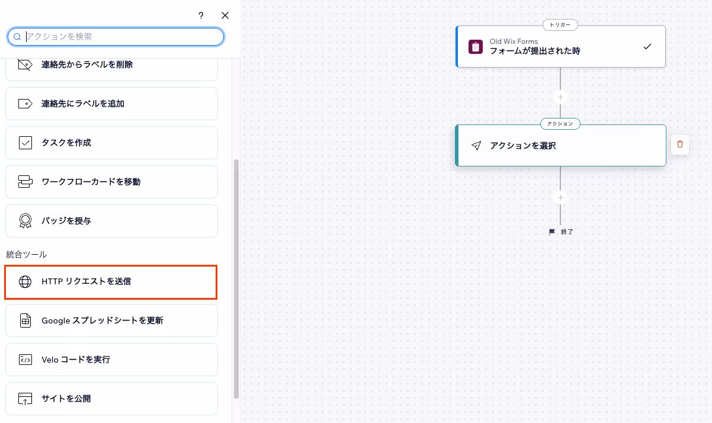Click the Google spreadsheet icon
The image size is (712, 423).
[25, 321]
